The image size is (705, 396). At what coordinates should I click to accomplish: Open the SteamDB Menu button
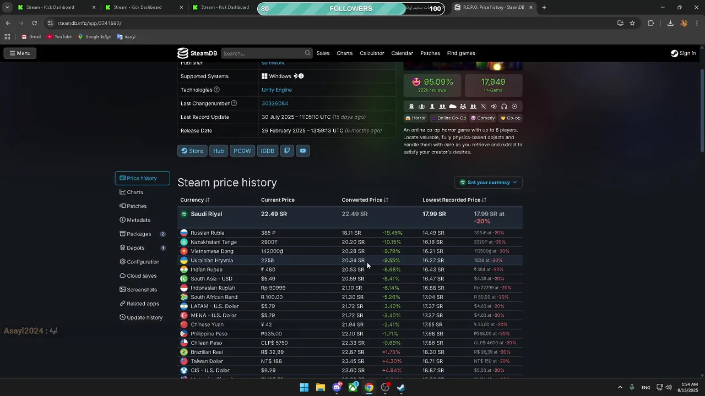tap(20, 53)
